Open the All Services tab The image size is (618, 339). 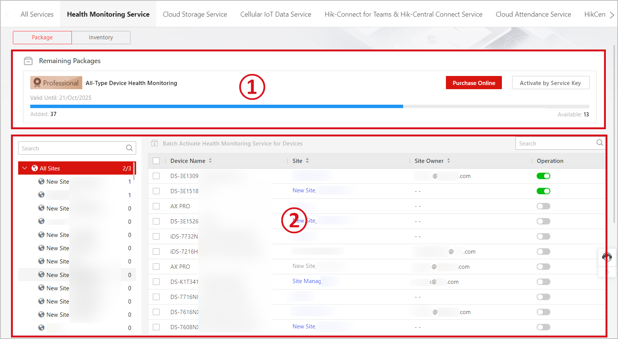coord(37,14)
